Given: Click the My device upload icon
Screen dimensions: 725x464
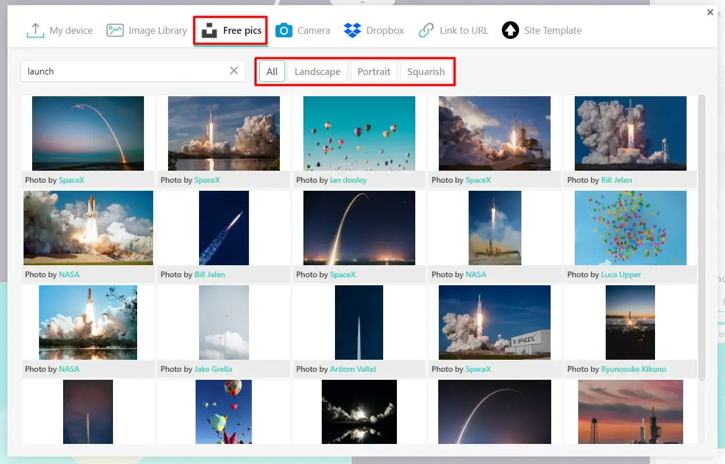Looking at the screenshot, I should 36,30.
